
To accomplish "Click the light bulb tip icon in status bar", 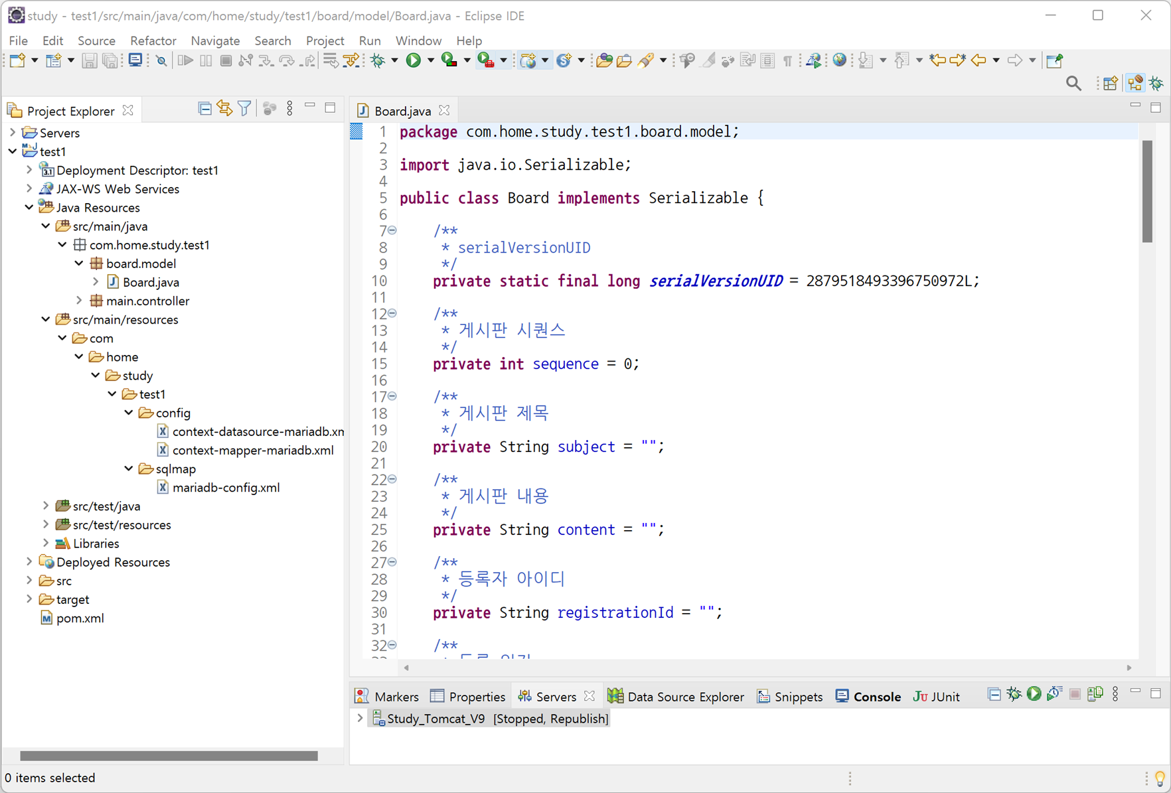I will (1160, 778).
